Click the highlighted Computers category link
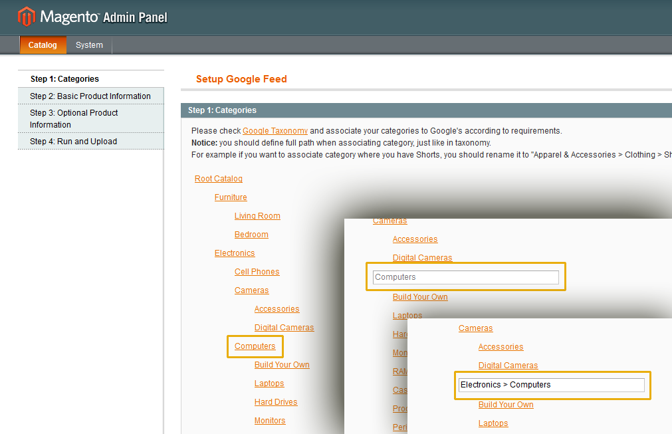Screen dimensions: 672x434 click(255, 346)
